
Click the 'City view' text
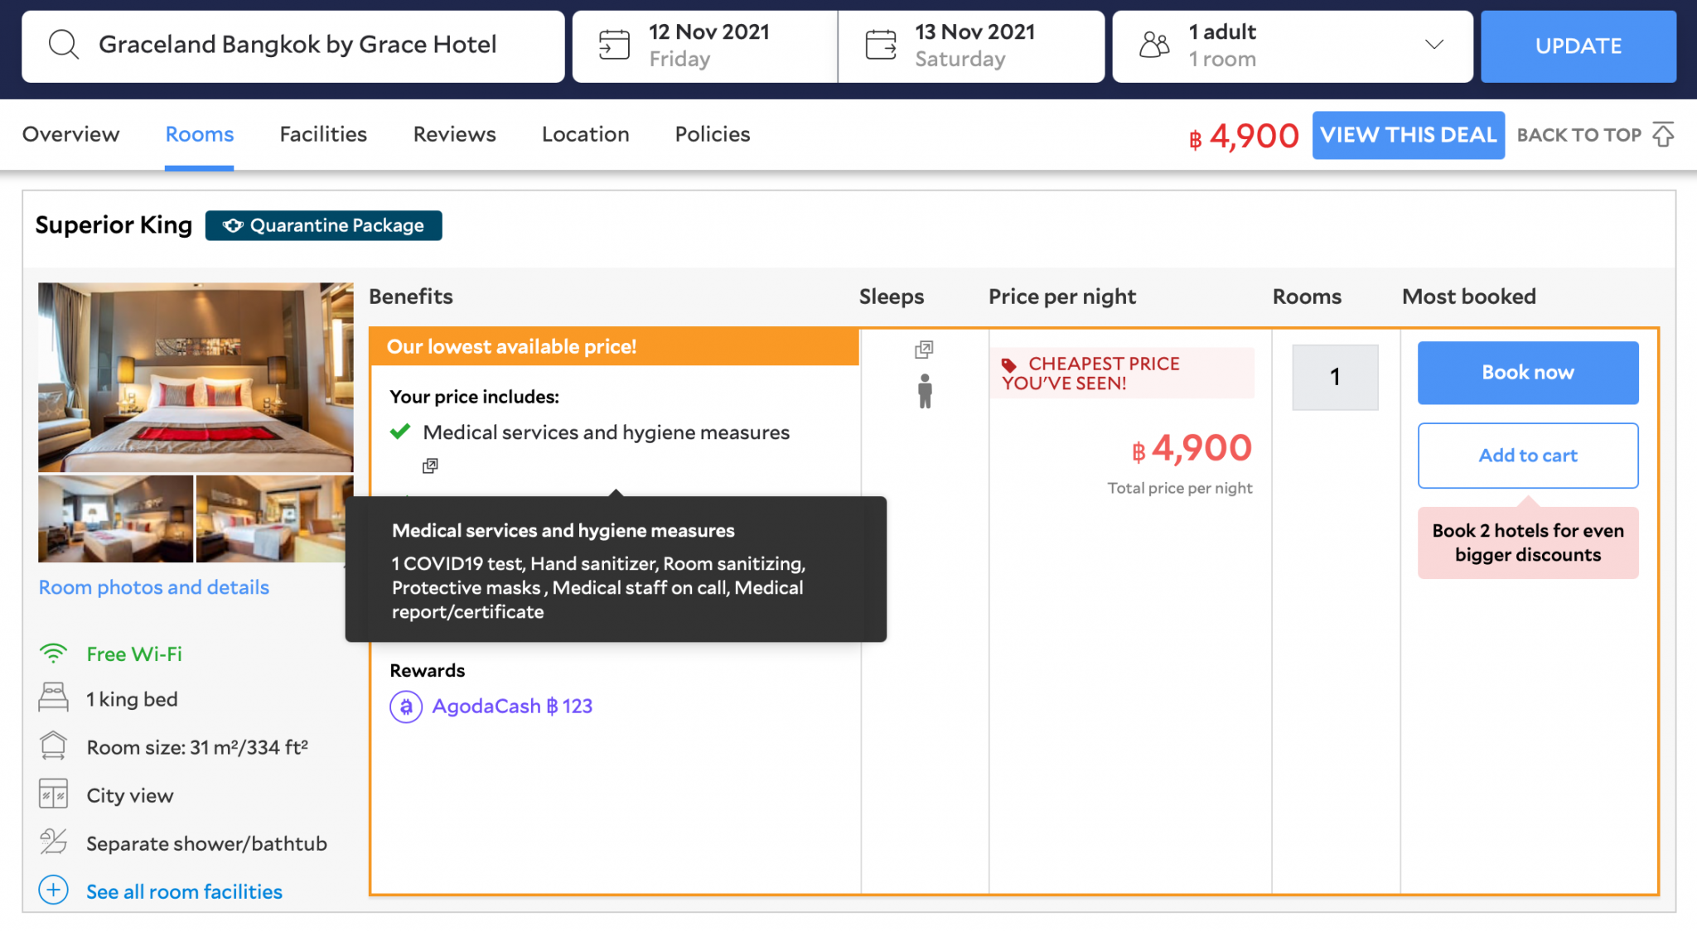coord(130,795)
